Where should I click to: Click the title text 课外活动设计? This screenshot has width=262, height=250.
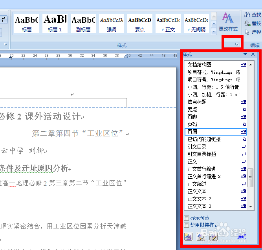[53, 116]
